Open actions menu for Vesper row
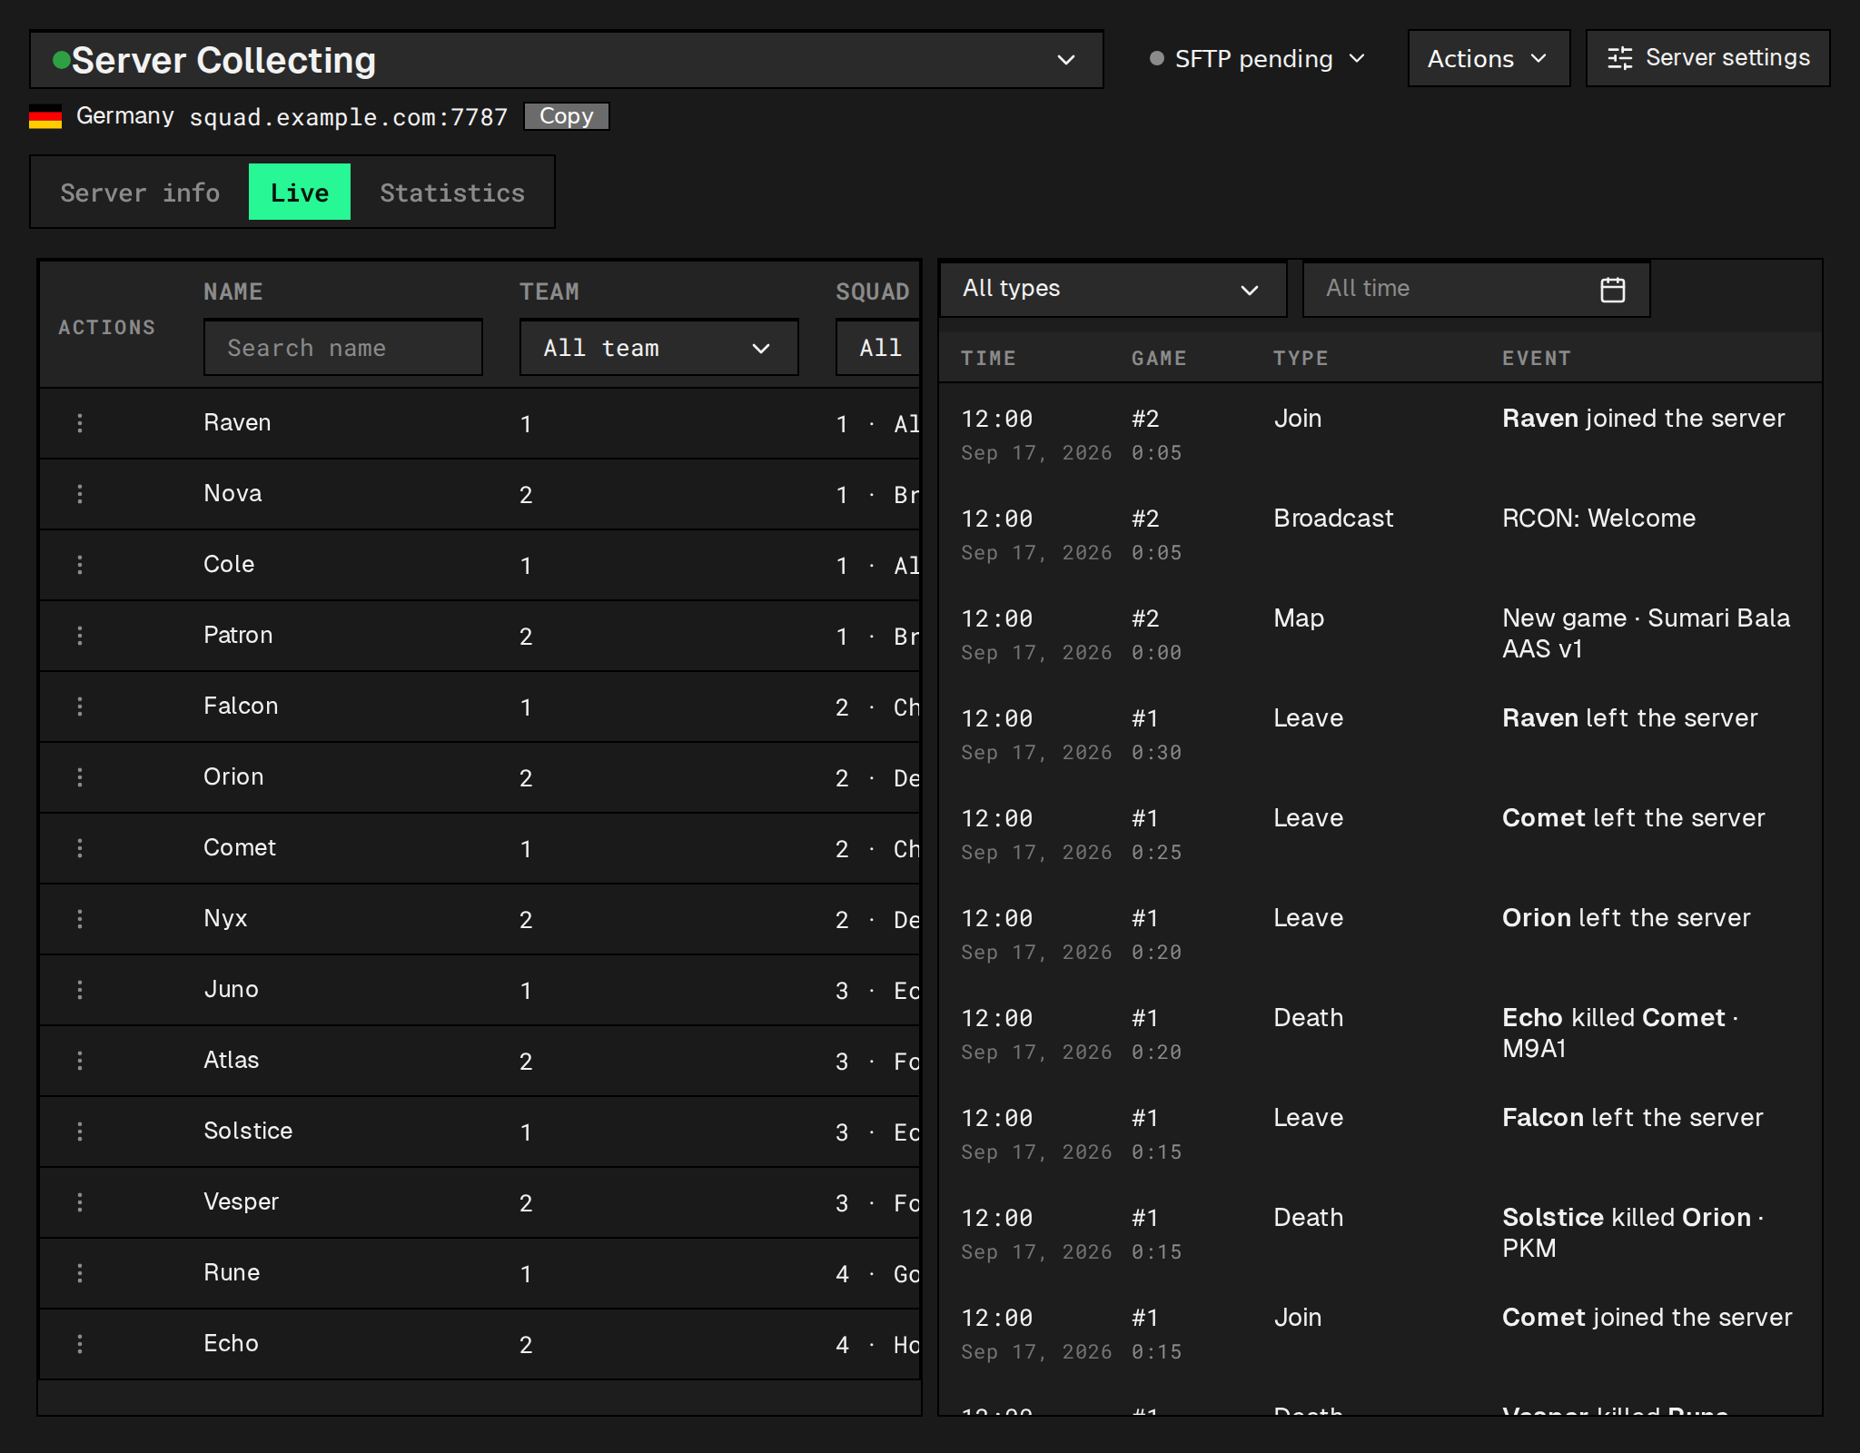This screenshot has height=1453, width=1860. 80,1202
